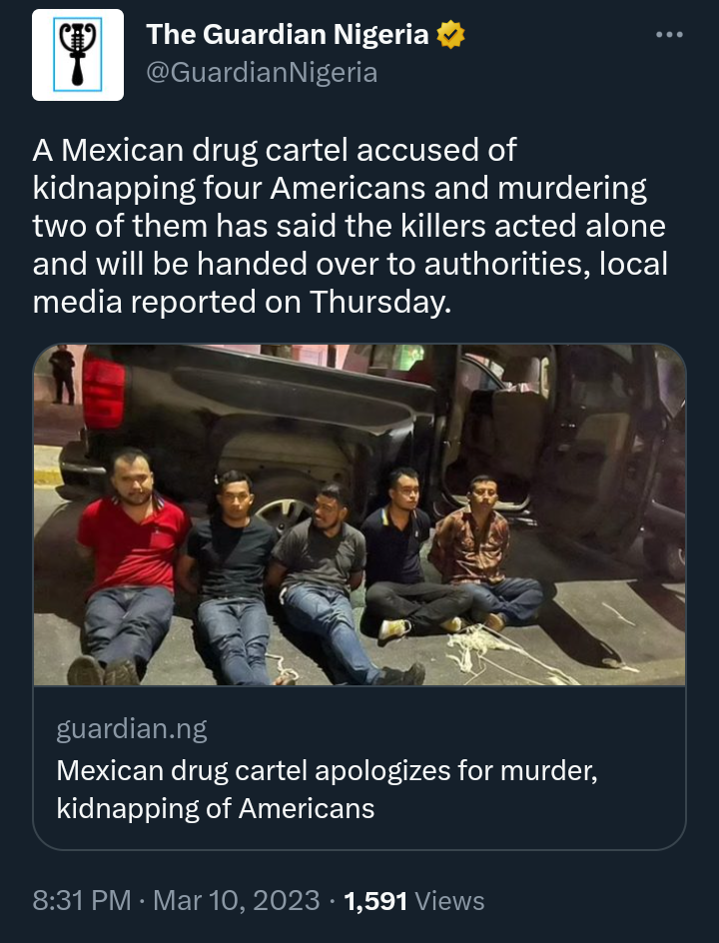Click the 8:31 PM timestamp
Screen dimensions: 719x943
[x=82, y=900]
